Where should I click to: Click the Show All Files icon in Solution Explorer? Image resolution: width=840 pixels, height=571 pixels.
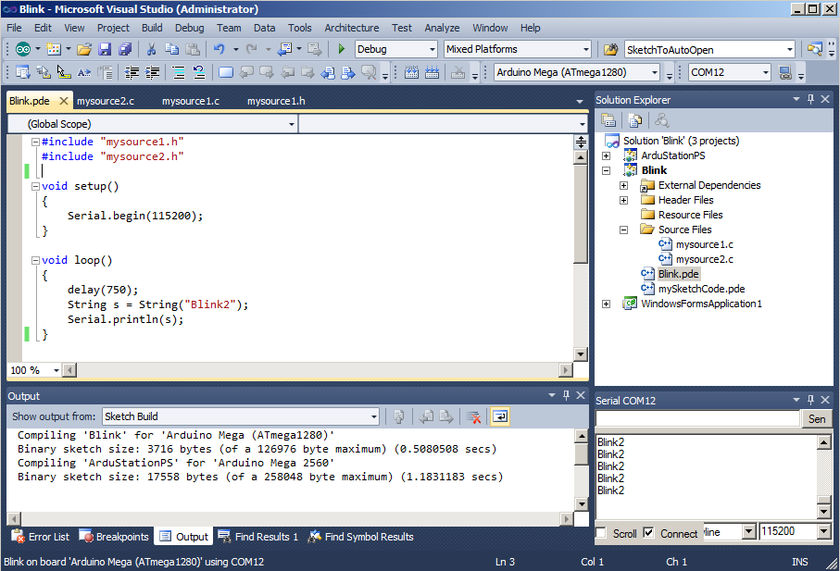[634, 120]
